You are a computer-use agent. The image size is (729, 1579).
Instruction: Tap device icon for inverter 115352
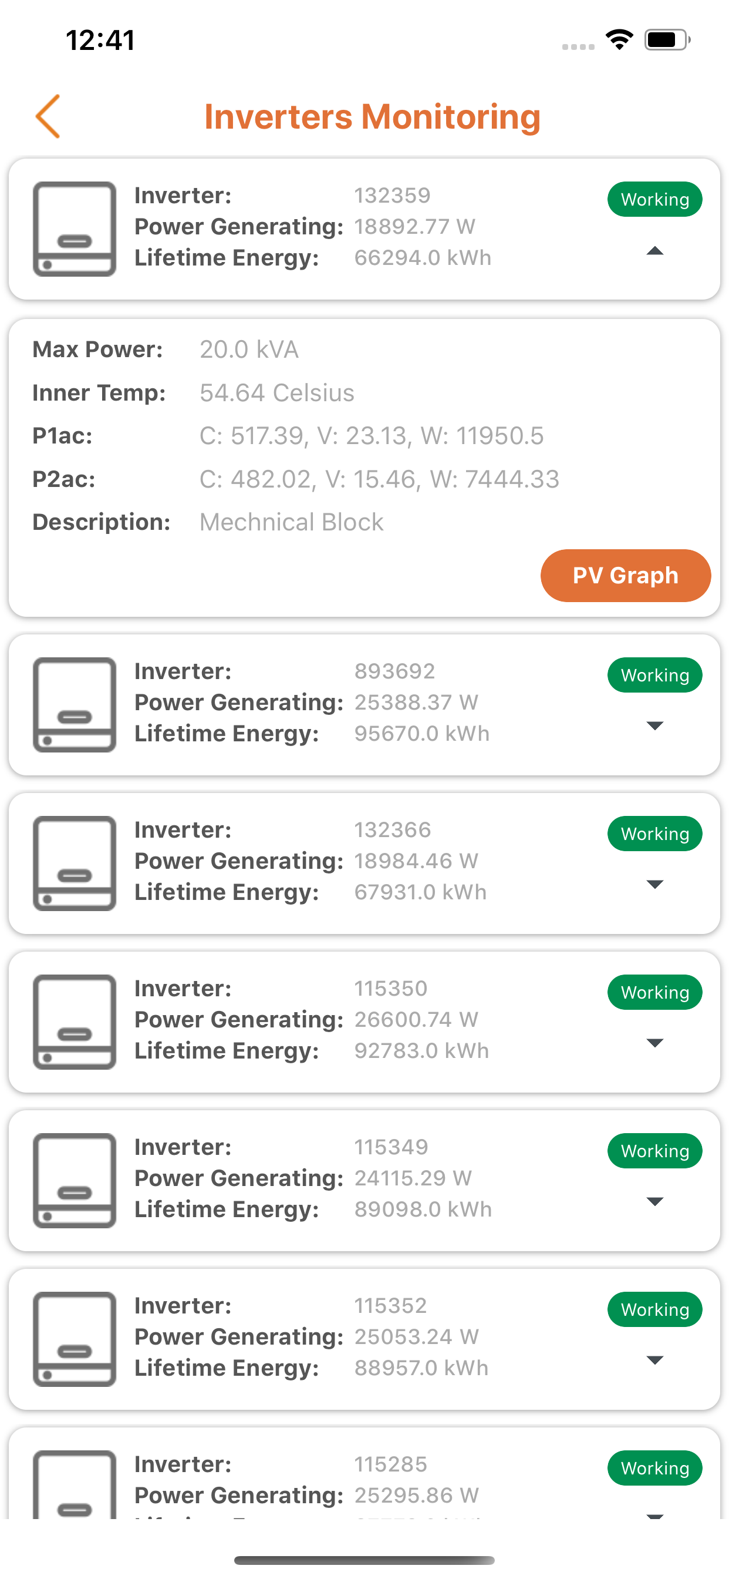pos(75,1339)
